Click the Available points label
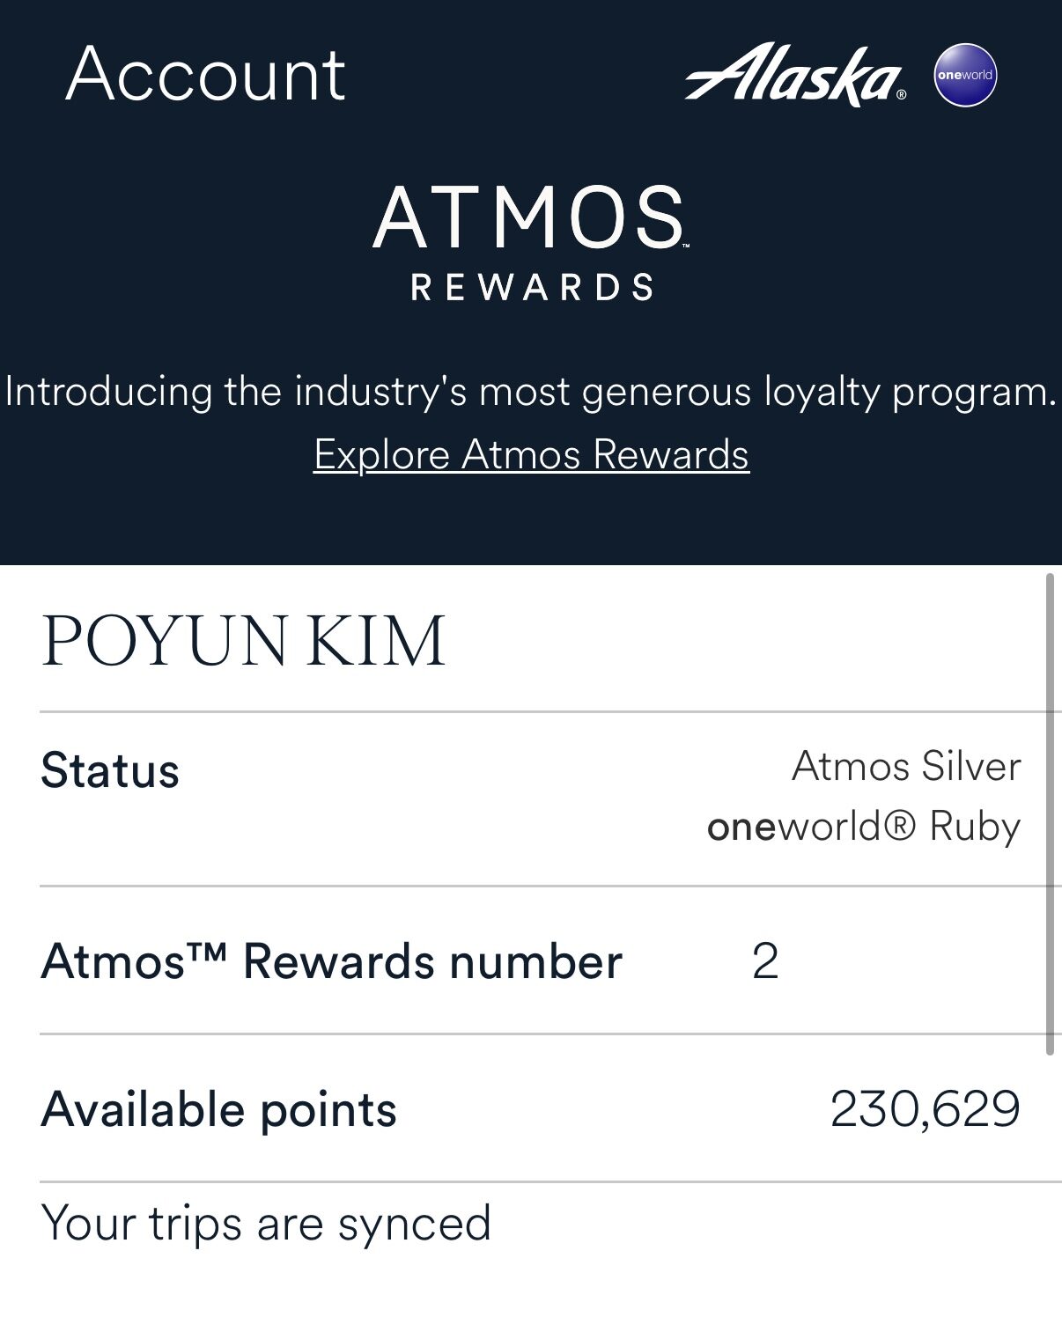Viewport: 1062px width, 1339px height. click(x=218, y=1109)
